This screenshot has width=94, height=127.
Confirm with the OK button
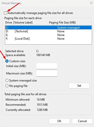[59, 121]
